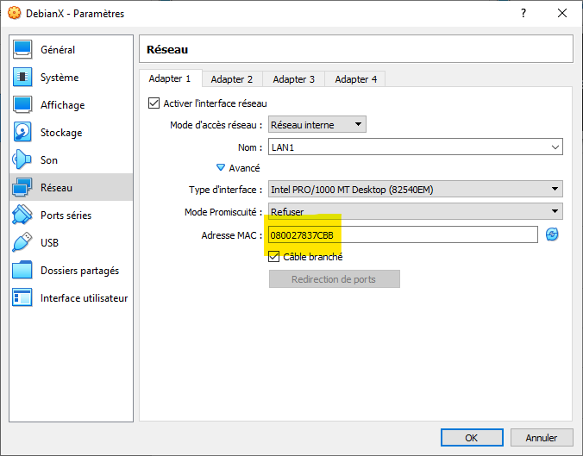
Task: Open the Mode Promiscuité dropdown
Action: point(416,211)
